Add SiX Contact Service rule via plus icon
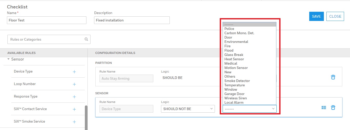Viewport: 350px width, 130px height. pos(74,109)
